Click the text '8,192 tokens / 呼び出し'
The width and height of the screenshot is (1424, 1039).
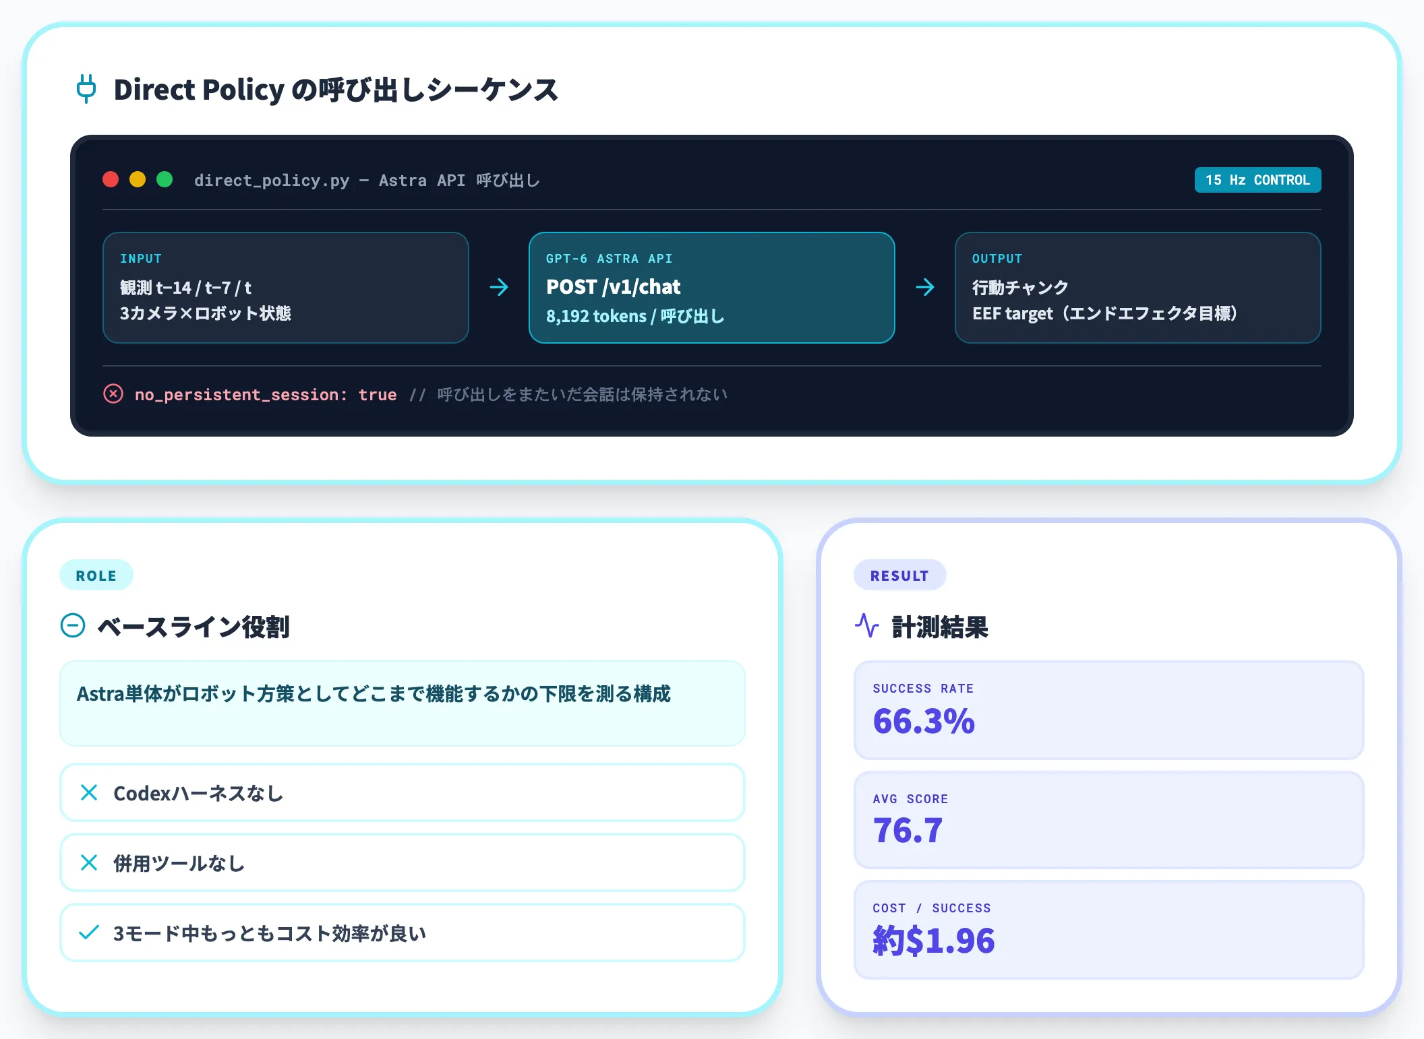click(635, 316)
